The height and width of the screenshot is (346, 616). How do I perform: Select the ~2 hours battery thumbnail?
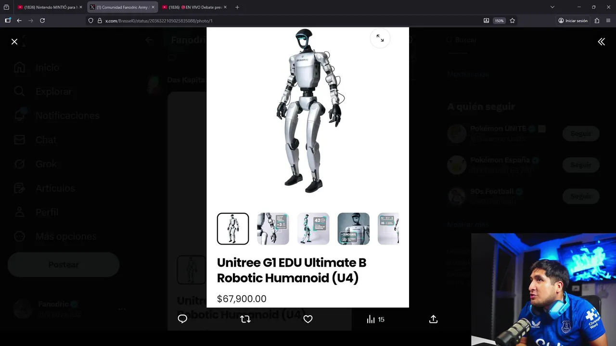(353, 229)
